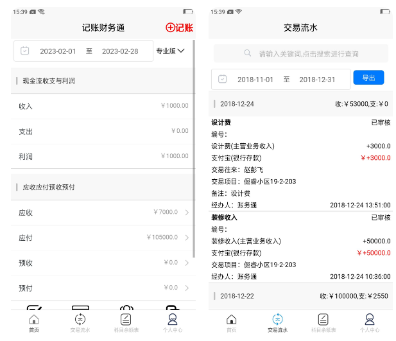Click the vertical scrollbar on left screen
The height and width of the screenshot is (341, 396).
194,148
